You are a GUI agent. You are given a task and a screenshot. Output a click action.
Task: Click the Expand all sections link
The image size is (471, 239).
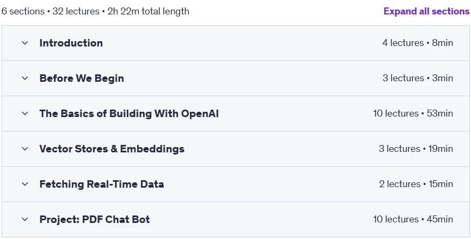tap(426, 11)
